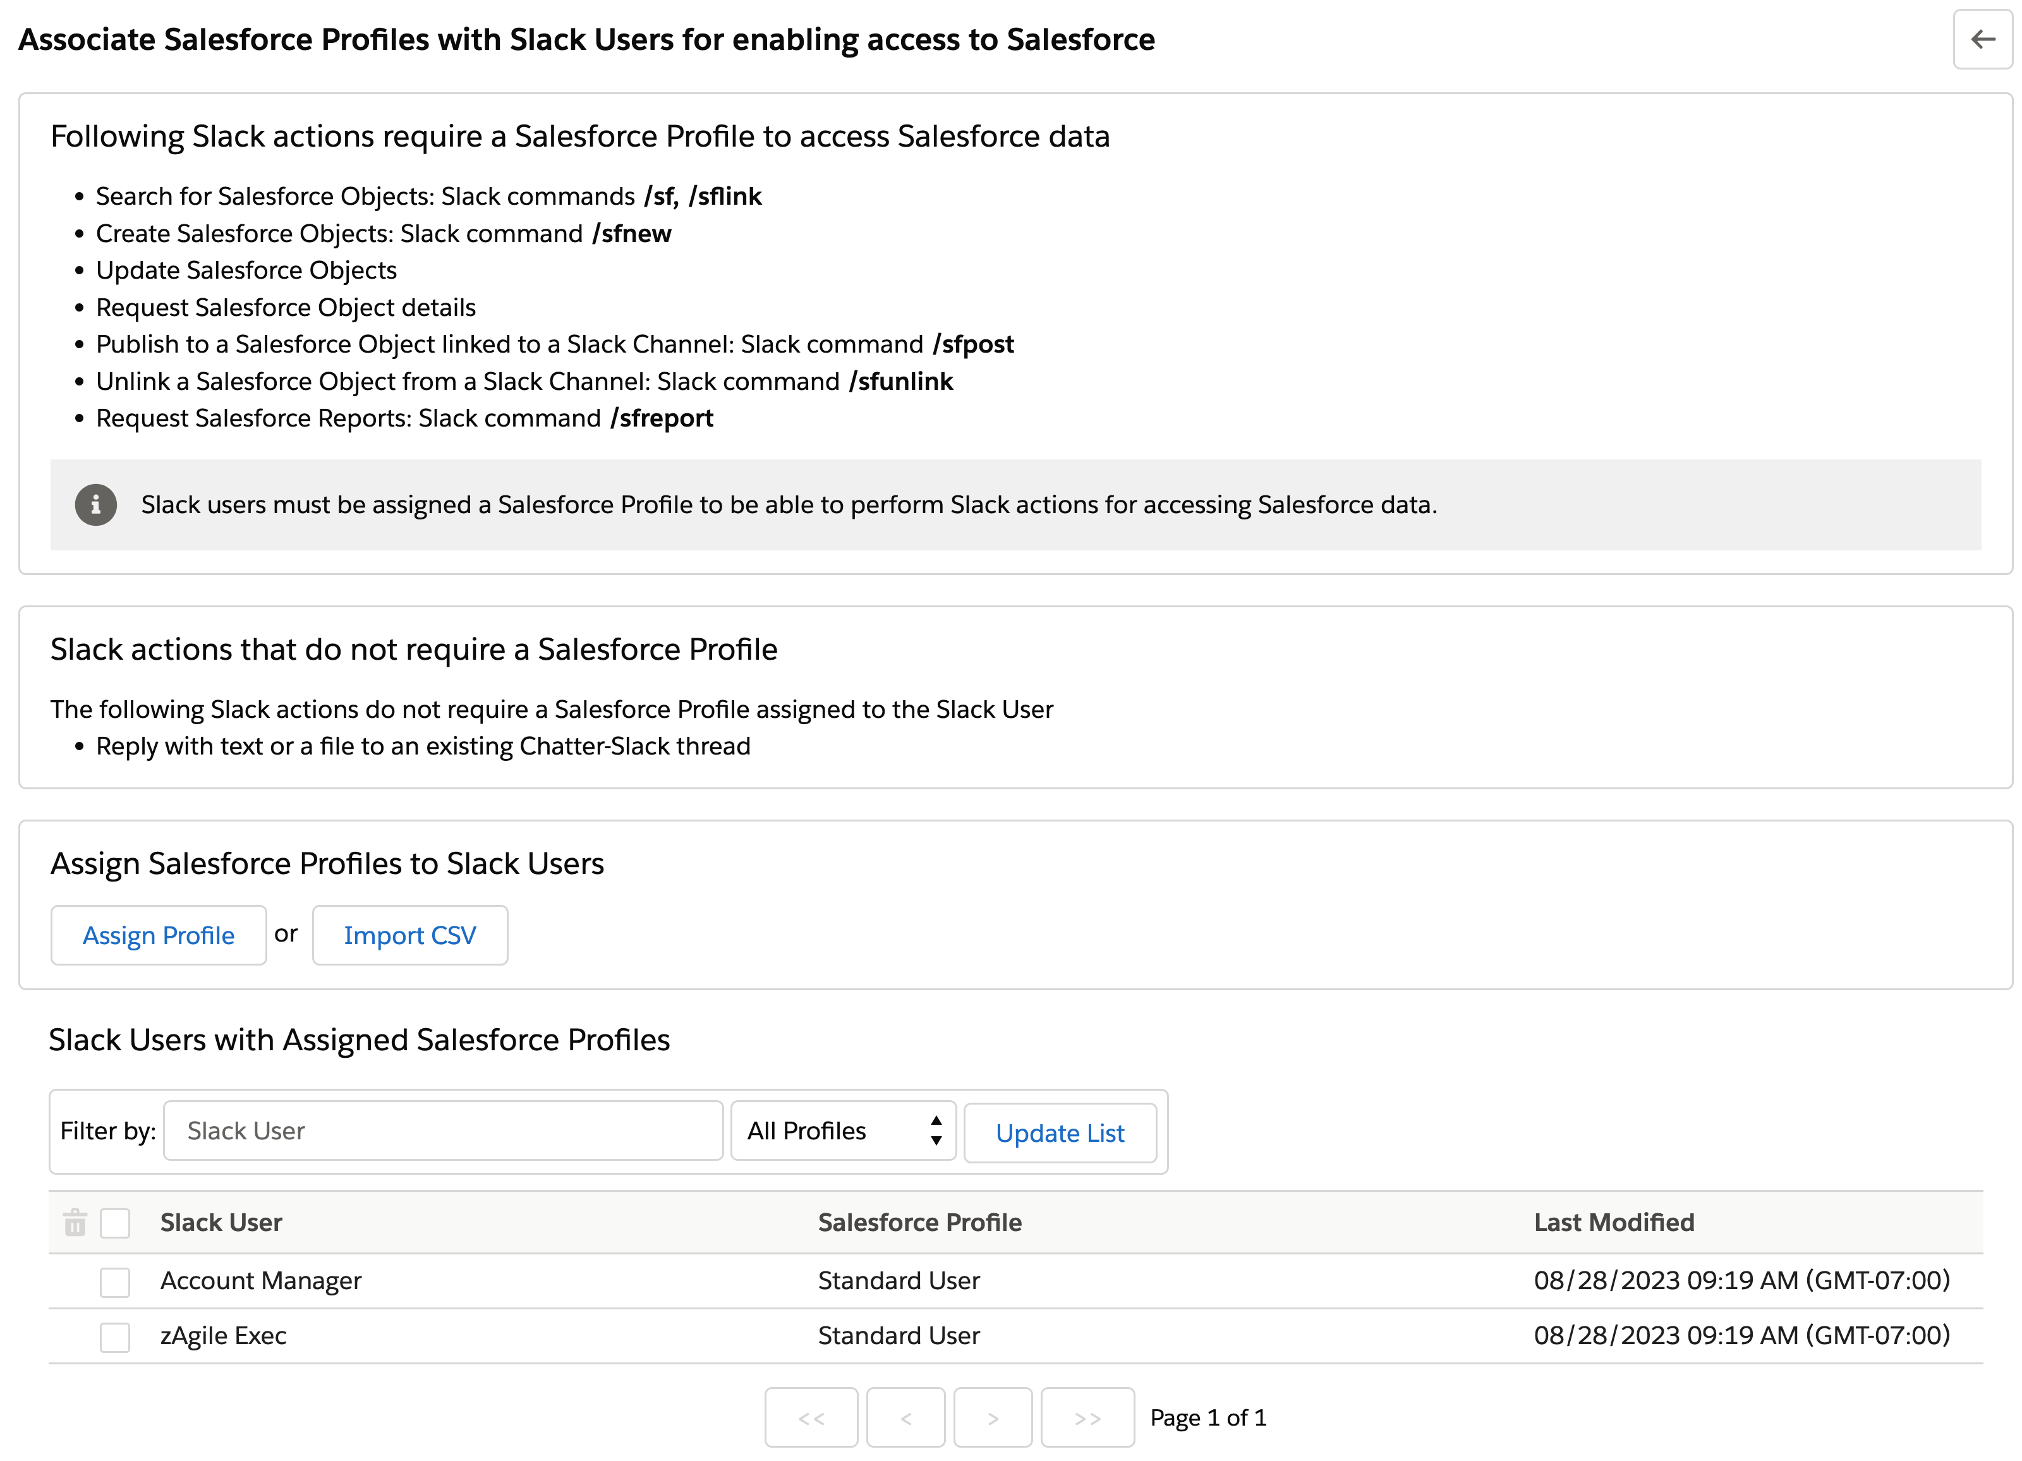Click the back arrow icon

[x=1982, y=39]
